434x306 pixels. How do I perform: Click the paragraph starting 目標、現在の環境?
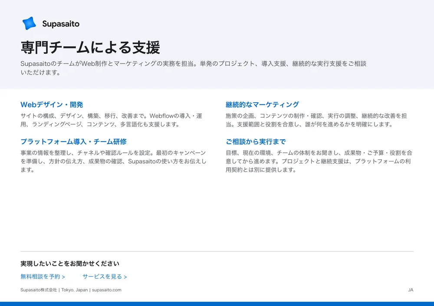319,161
